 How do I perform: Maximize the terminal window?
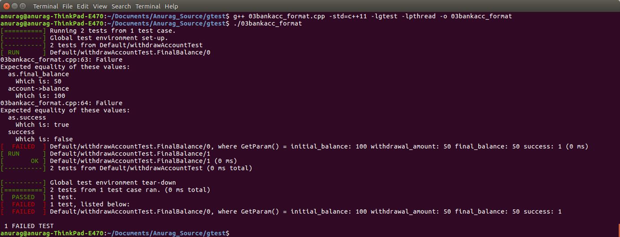(23, 6)
